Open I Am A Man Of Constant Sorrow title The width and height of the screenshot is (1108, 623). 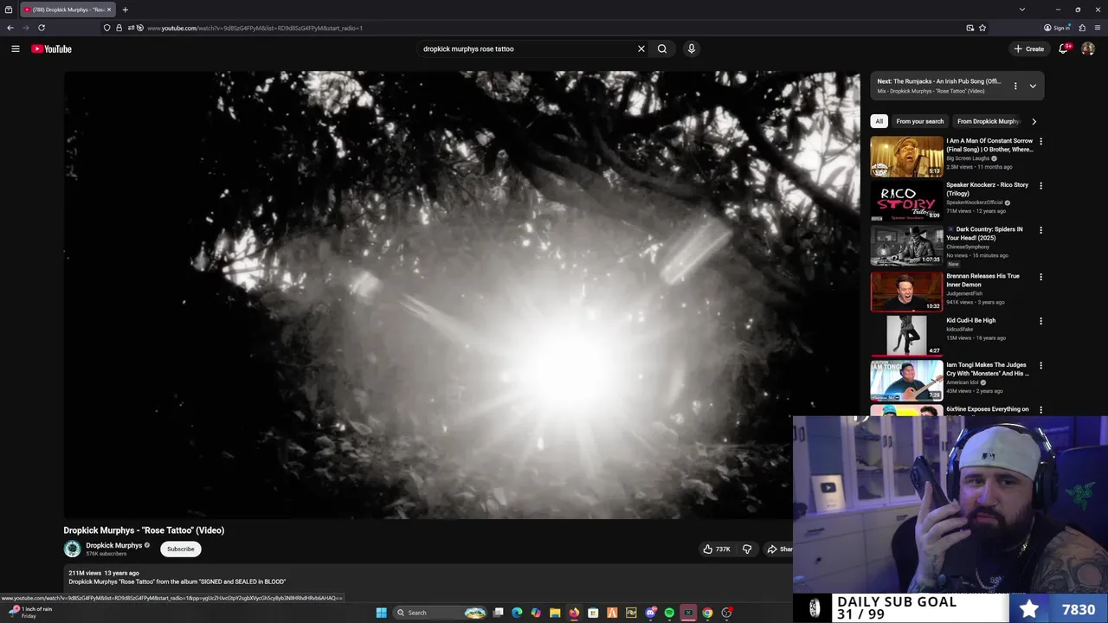[989, 145]
